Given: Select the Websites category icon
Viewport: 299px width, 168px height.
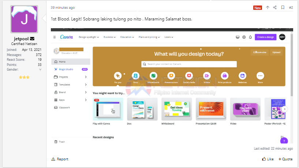Looking at the screenshot, I should click(x=242, y=76).
